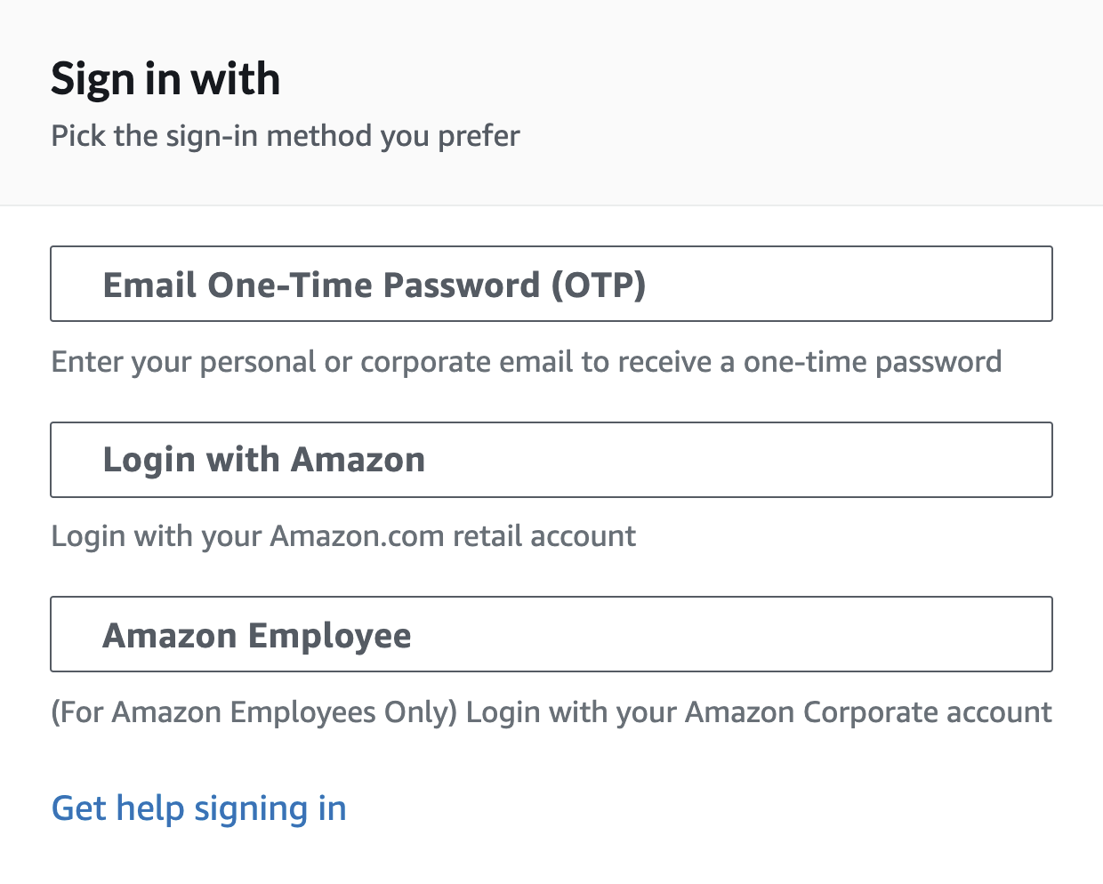Get assistance with signing in
Screen dimensions: 1103x884
click(x=199, y=808)
